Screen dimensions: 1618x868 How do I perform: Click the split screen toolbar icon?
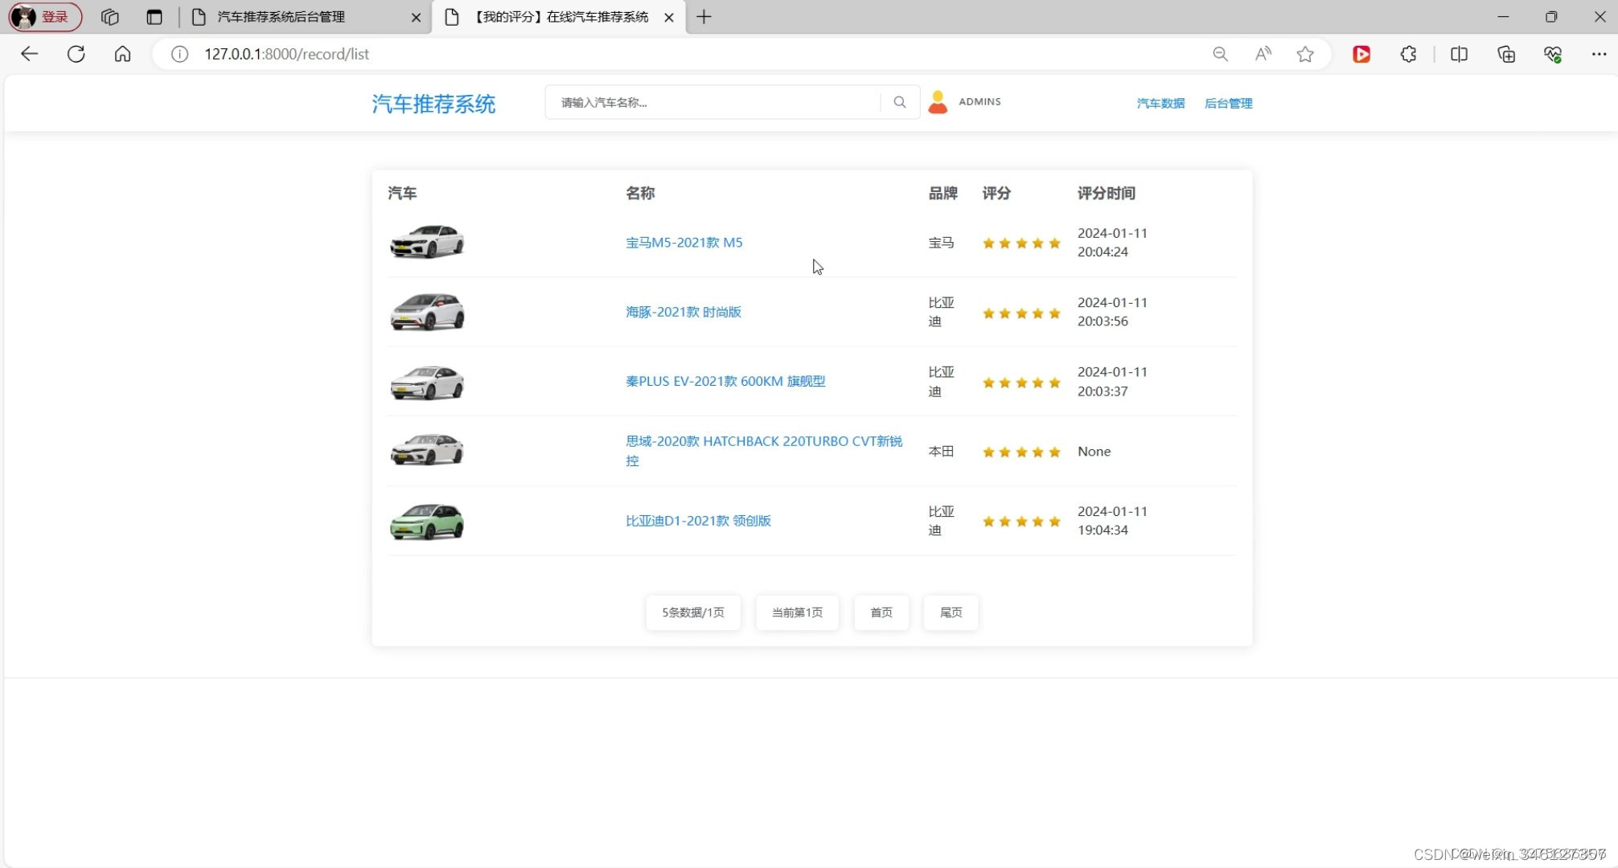pos(1459,54)
